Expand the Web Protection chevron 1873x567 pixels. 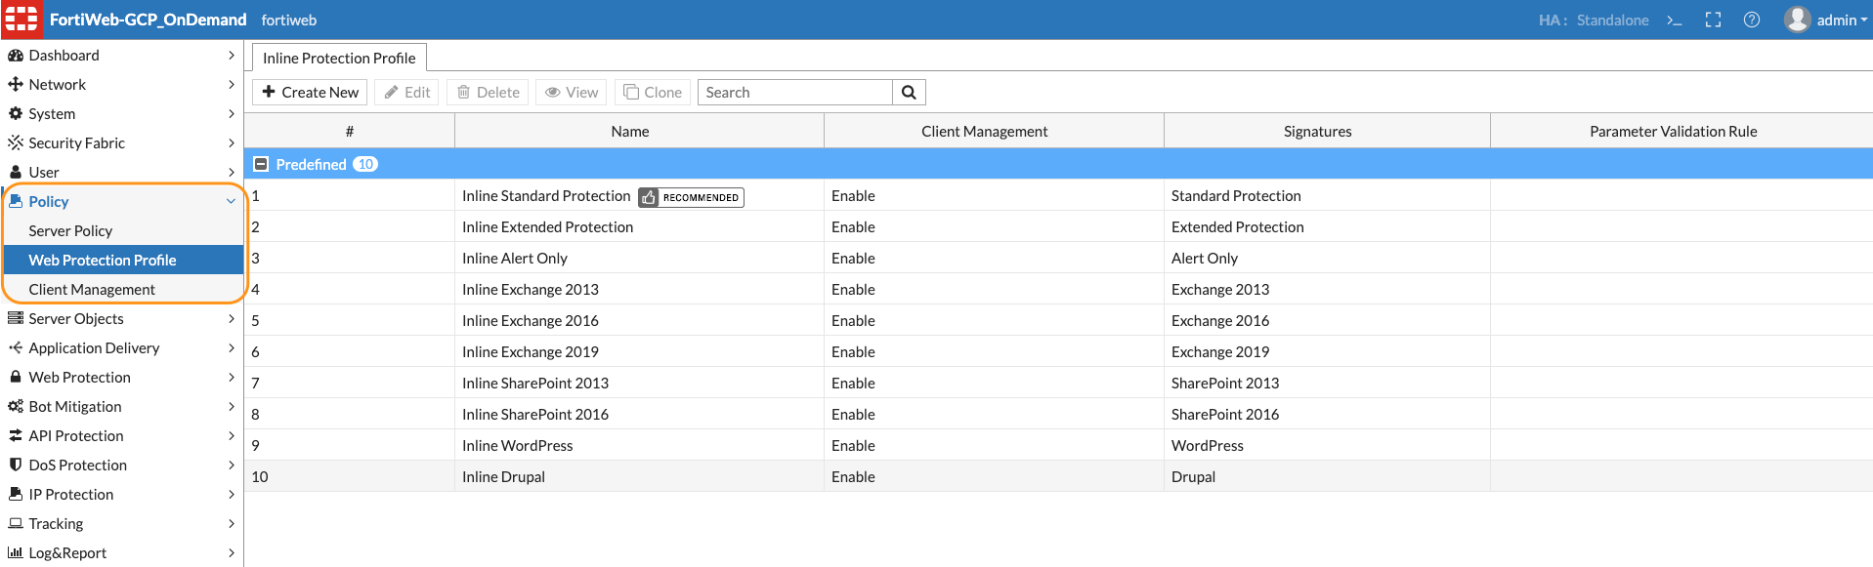(231, 378)
